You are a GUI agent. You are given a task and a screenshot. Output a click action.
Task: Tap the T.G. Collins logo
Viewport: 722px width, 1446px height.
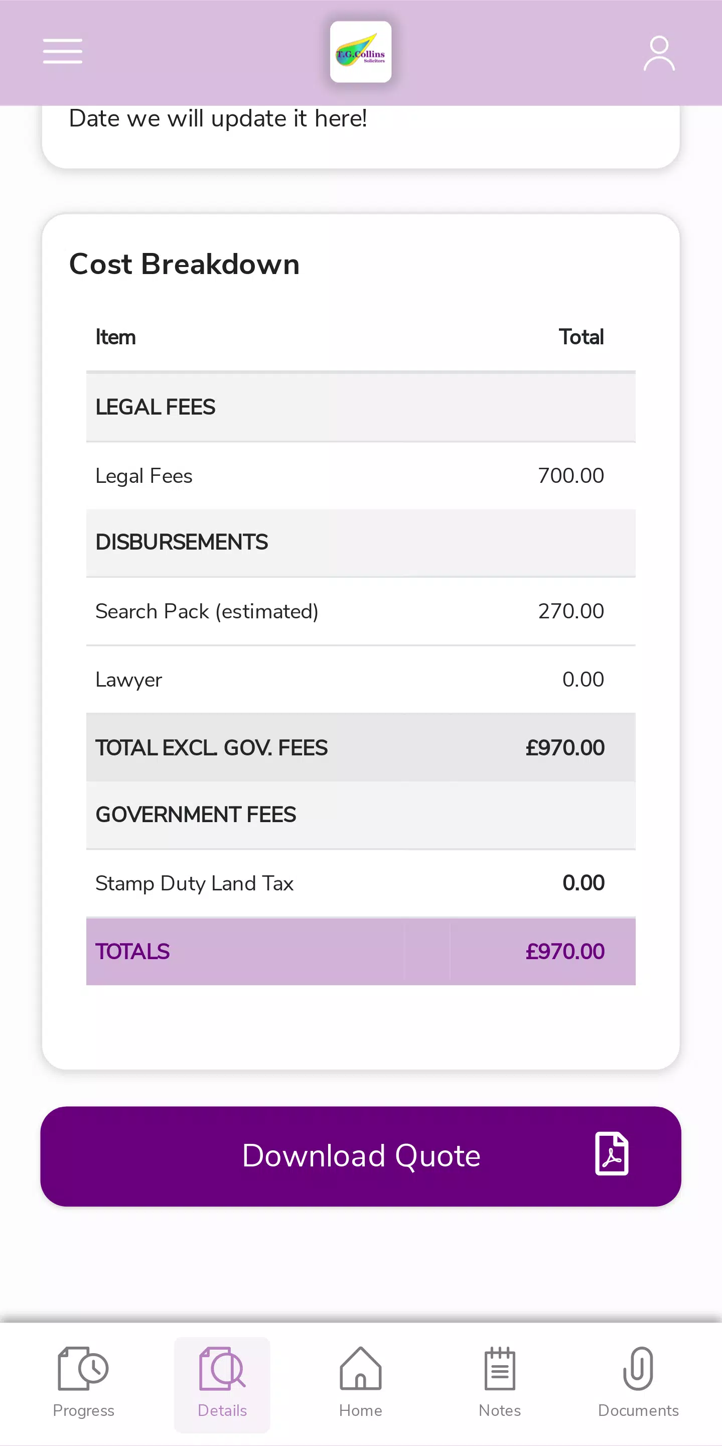pyautogui.click(x=361, y=52)
